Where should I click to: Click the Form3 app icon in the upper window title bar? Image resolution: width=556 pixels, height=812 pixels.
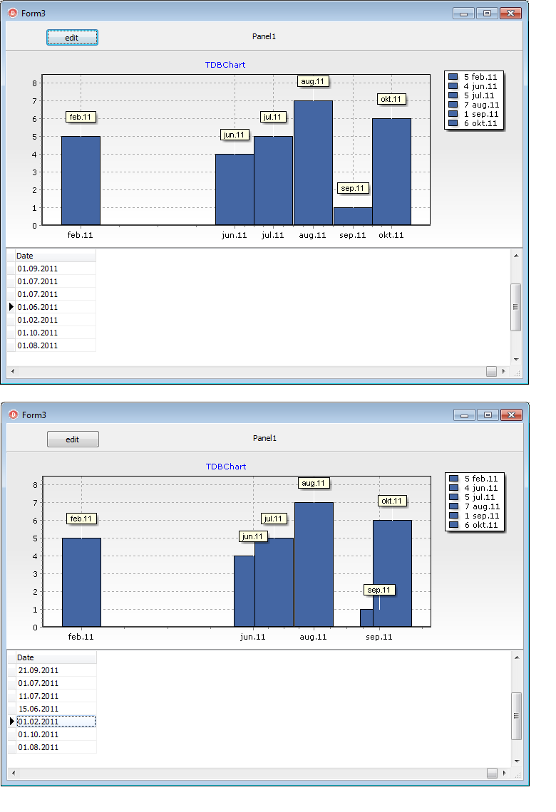point(13,13)
